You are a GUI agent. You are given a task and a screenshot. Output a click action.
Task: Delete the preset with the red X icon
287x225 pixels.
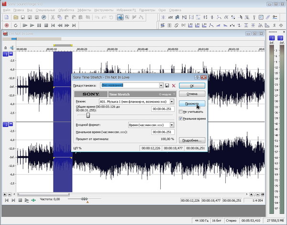[x=174, y=86]
